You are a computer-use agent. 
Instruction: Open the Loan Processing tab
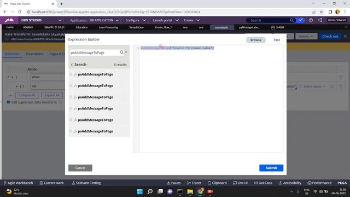click(x=108, y=27)
